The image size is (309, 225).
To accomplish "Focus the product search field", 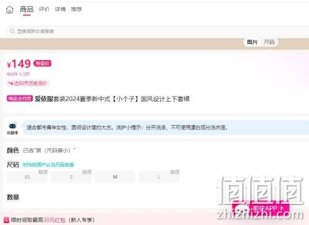I will (158, 31).
